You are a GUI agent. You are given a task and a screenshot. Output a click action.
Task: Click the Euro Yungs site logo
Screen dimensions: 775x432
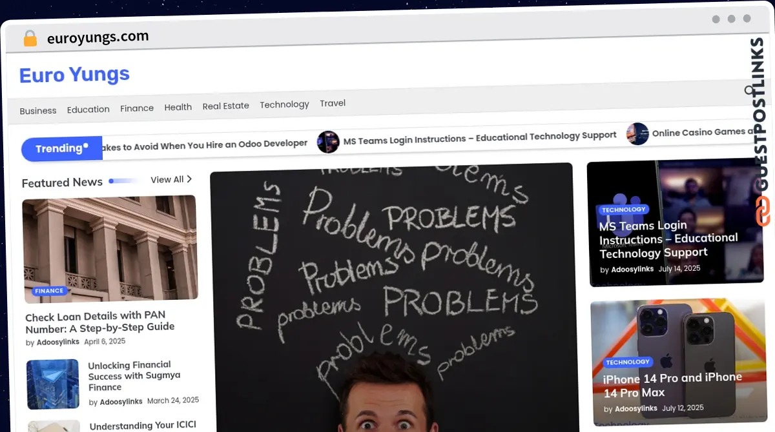74,75
